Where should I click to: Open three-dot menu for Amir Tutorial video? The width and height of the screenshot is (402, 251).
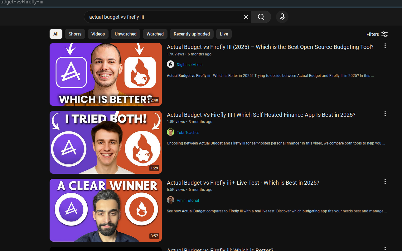(385, 182)
